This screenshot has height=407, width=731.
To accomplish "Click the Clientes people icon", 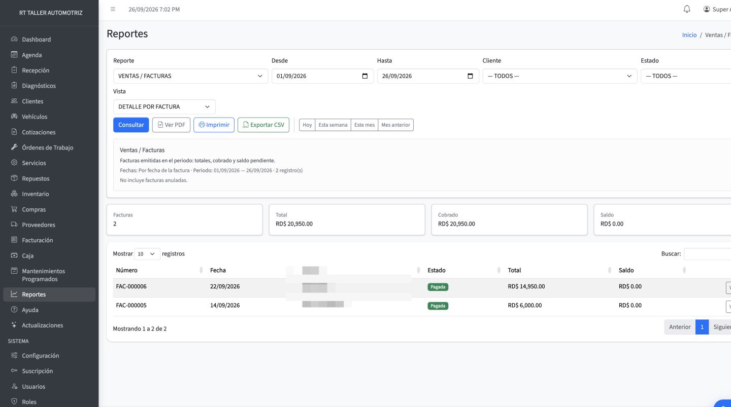I will [14, 101].
